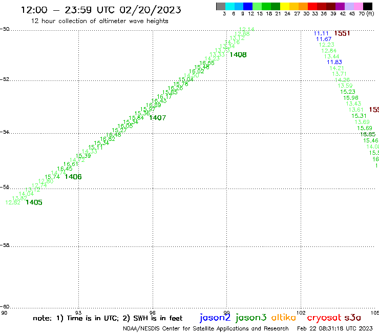
Task: Click the subtitle '12 hour collection of altimeter wave heights'
Action: 99,21
